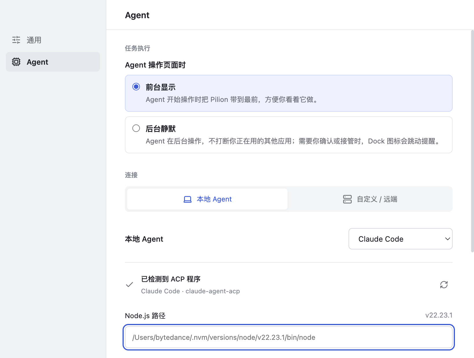Viewport: 474px width, 358px height.
Task: Select the Agent sidebar item
Action: [x=53, y=62]
